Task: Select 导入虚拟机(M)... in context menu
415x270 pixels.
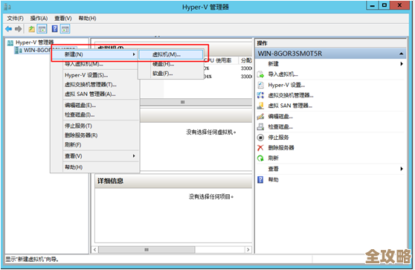Action: 95,64
